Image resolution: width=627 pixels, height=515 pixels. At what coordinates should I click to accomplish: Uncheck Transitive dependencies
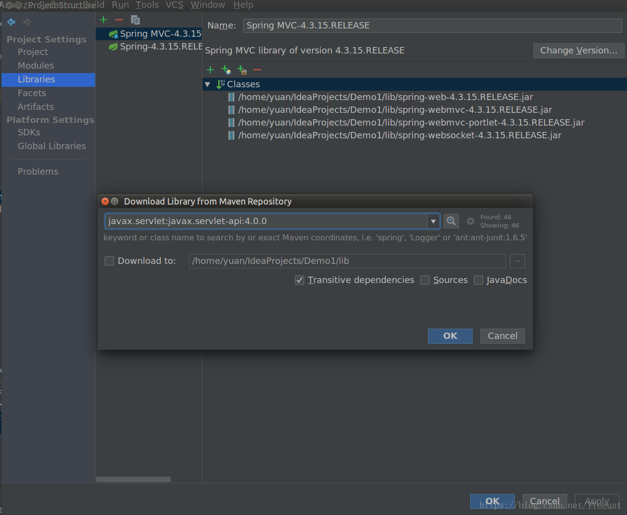pos(300,280)
